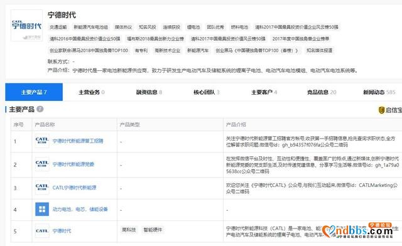
Task: Click the 有专利 tag
Action: point(141,51)
